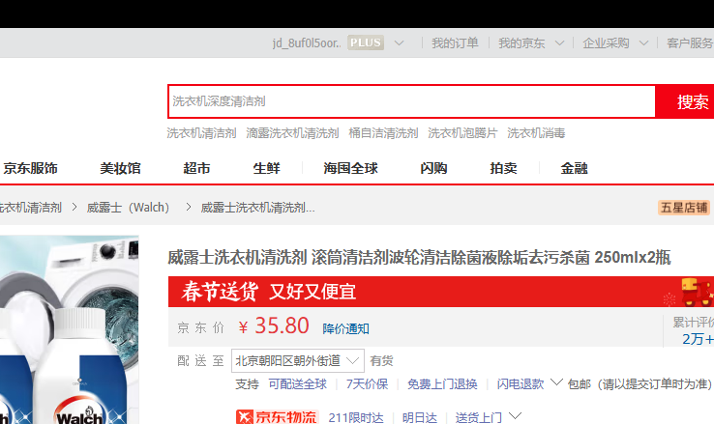Expand the chevron after 送货上门
714x424 pixels.
click(x=515, y=416)
